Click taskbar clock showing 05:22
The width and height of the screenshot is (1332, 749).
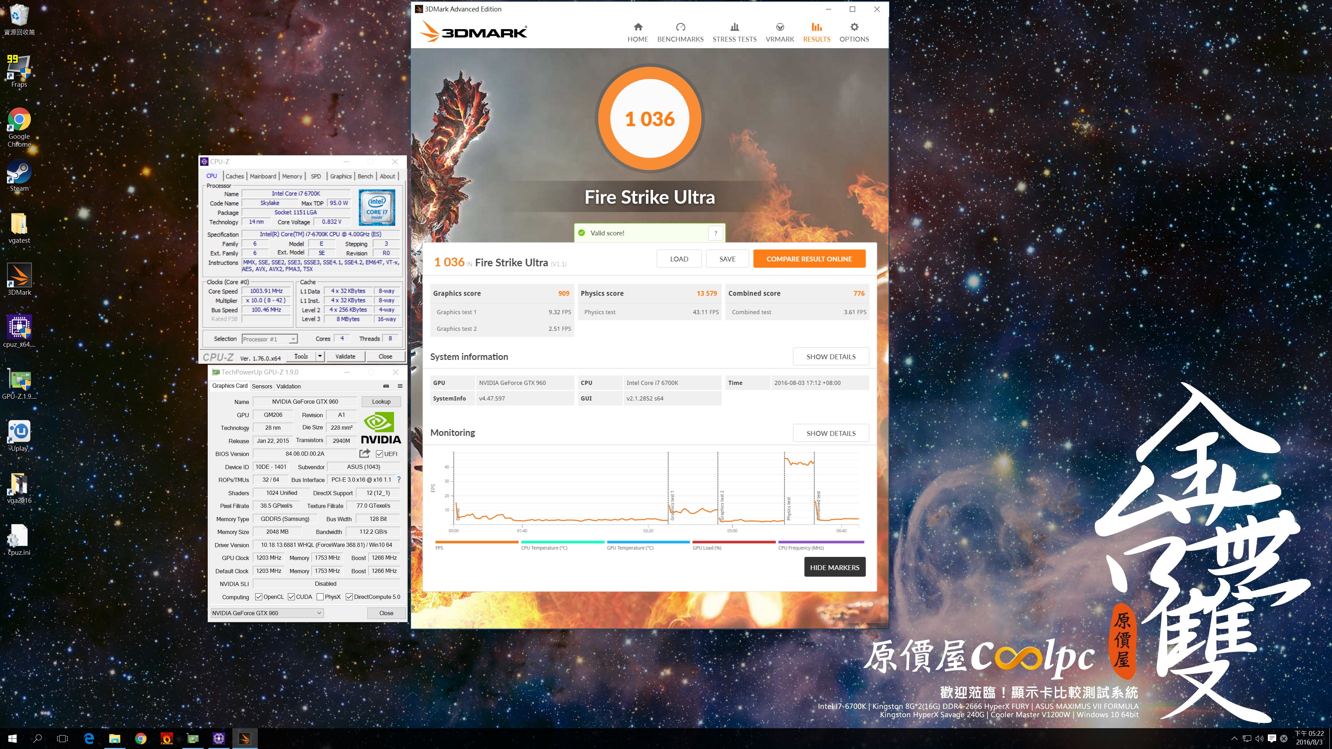1309,739
